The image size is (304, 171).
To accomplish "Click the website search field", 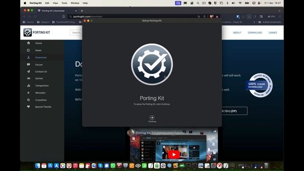I will click(x=76, y=33).
